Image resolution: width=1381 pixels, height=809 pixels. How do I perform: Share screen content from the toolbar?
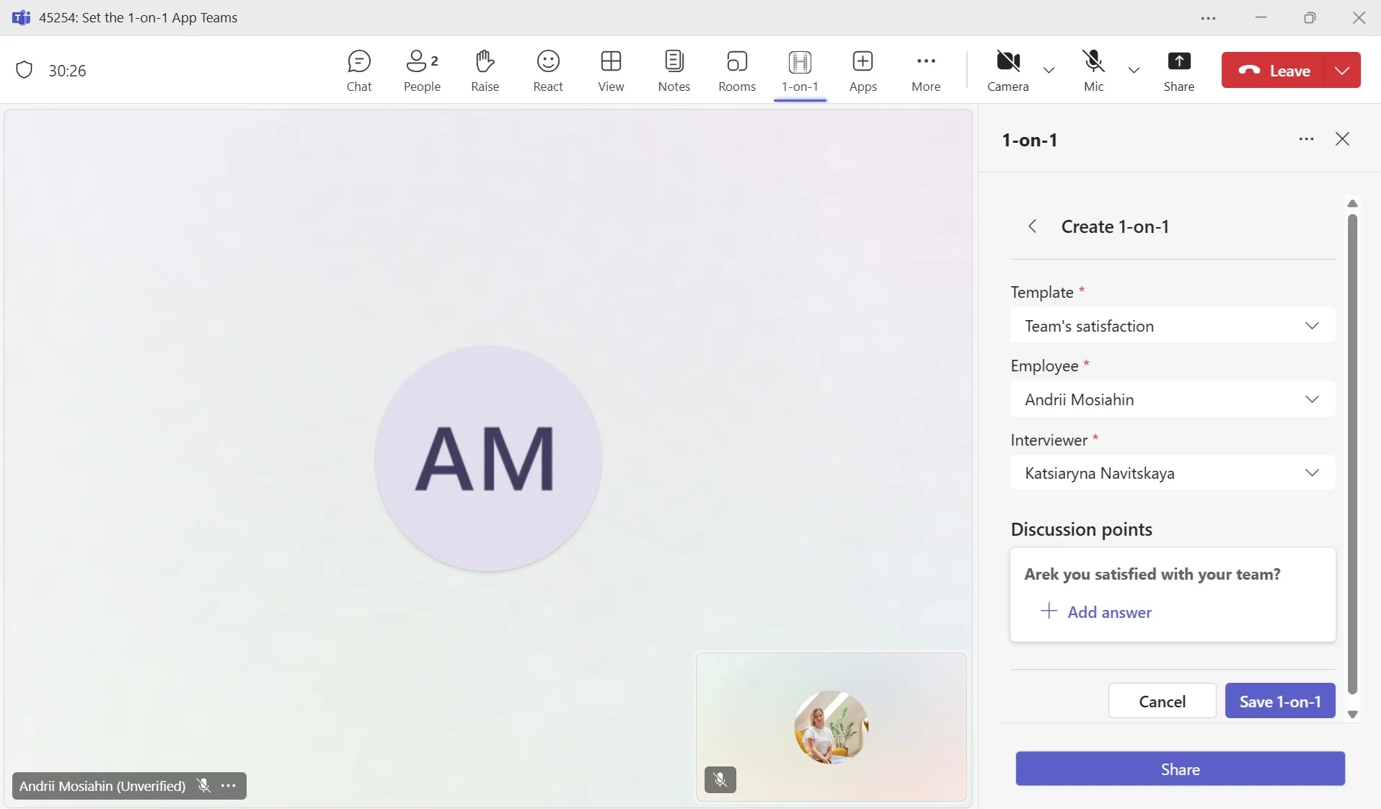(1178, 71)
